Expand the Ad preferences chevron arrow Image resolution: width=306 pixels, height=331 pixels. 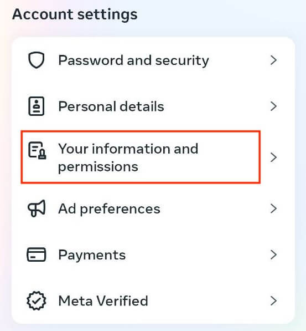coord(273,208)
